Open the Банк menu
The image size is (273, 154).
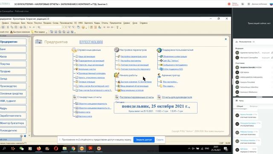tap(23, 23)
